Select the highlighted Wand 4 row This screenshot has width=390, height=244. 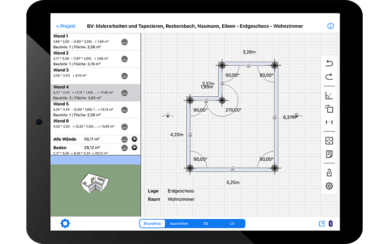coord(96,93)
